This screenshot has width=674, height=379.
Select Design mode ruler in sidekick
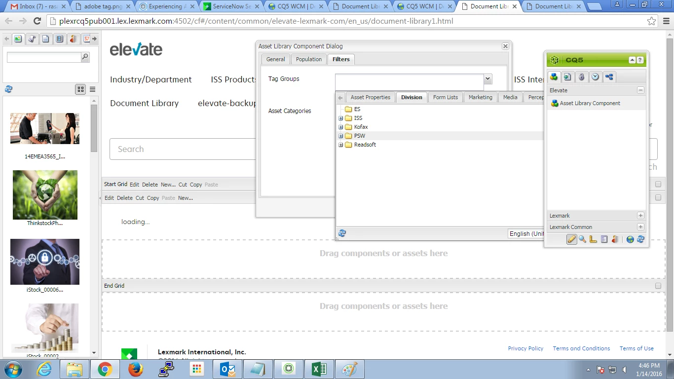tap(593, 239)
